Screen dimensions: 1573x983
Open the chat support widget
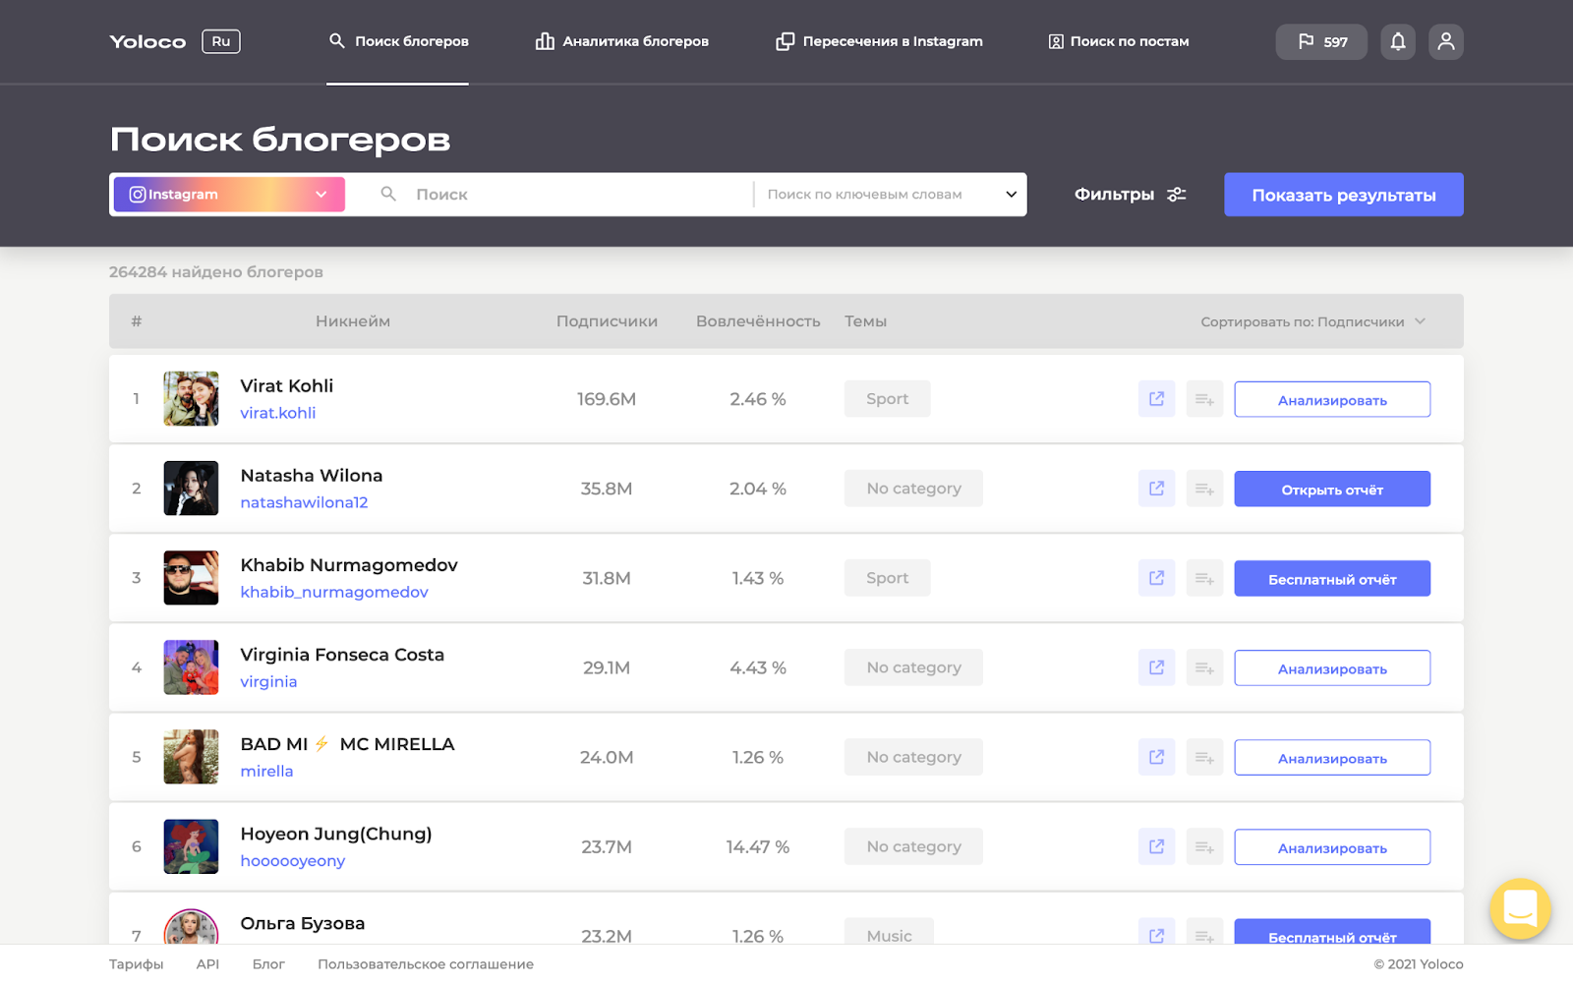1520,908
